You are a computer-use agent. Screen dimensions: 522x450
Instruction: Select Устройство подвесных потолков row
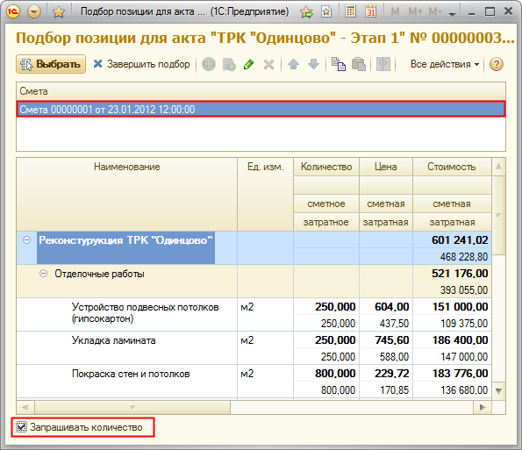[x=254, y=315]
